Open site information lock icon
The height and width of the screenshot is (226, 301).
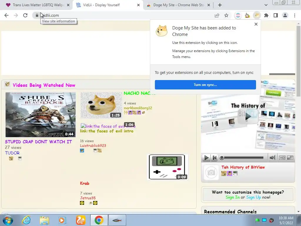pos(37,15)
